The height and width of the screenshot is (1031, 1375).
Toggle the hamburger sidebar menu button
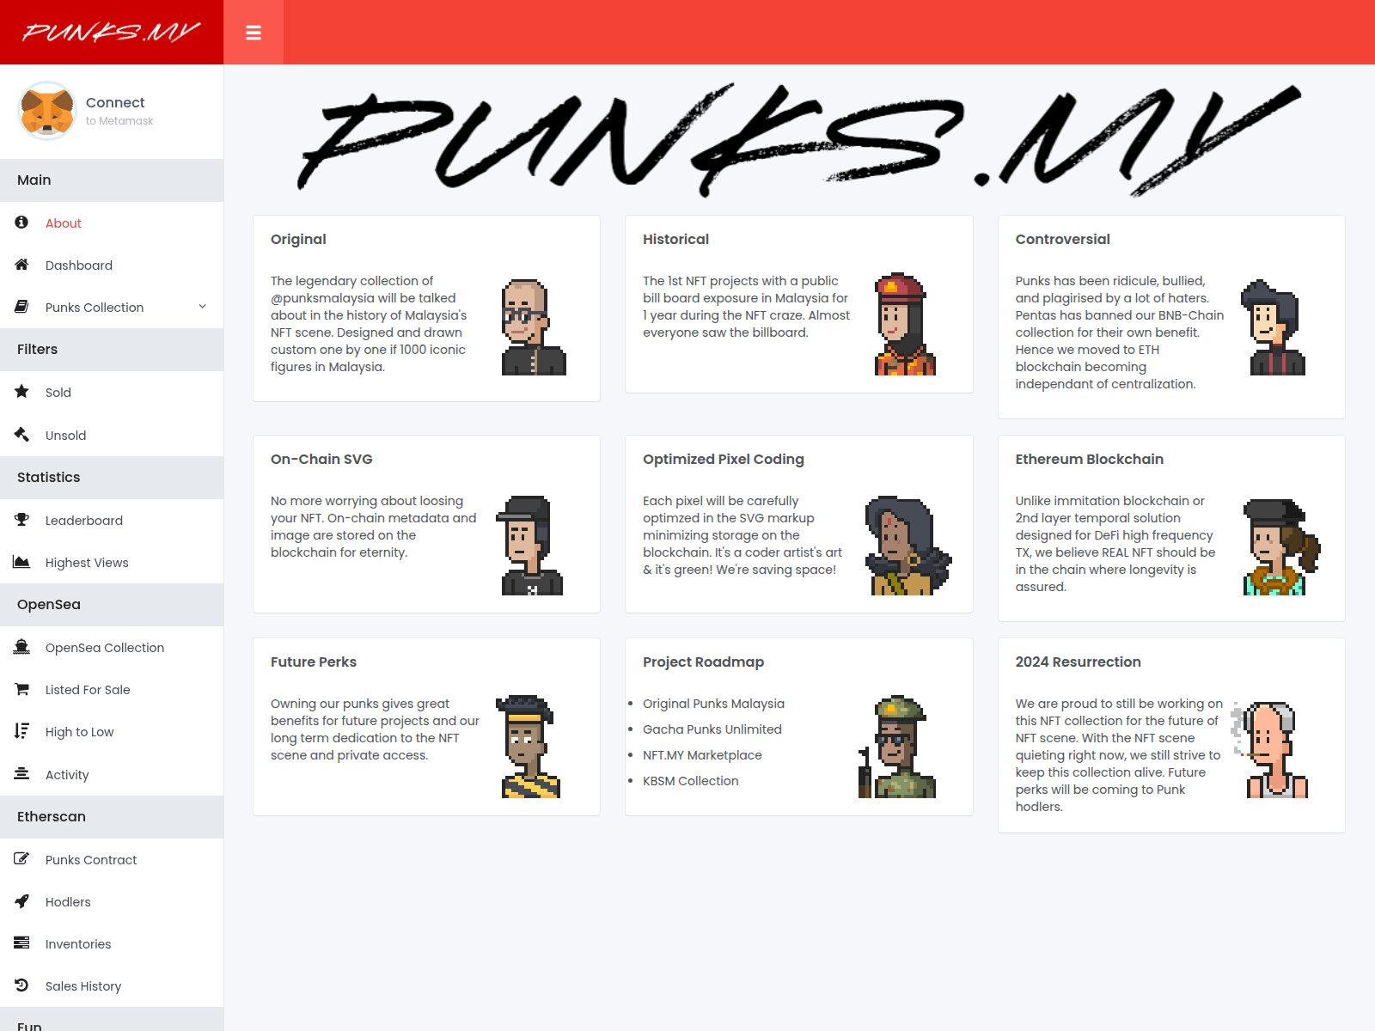(x=254, y=33)
